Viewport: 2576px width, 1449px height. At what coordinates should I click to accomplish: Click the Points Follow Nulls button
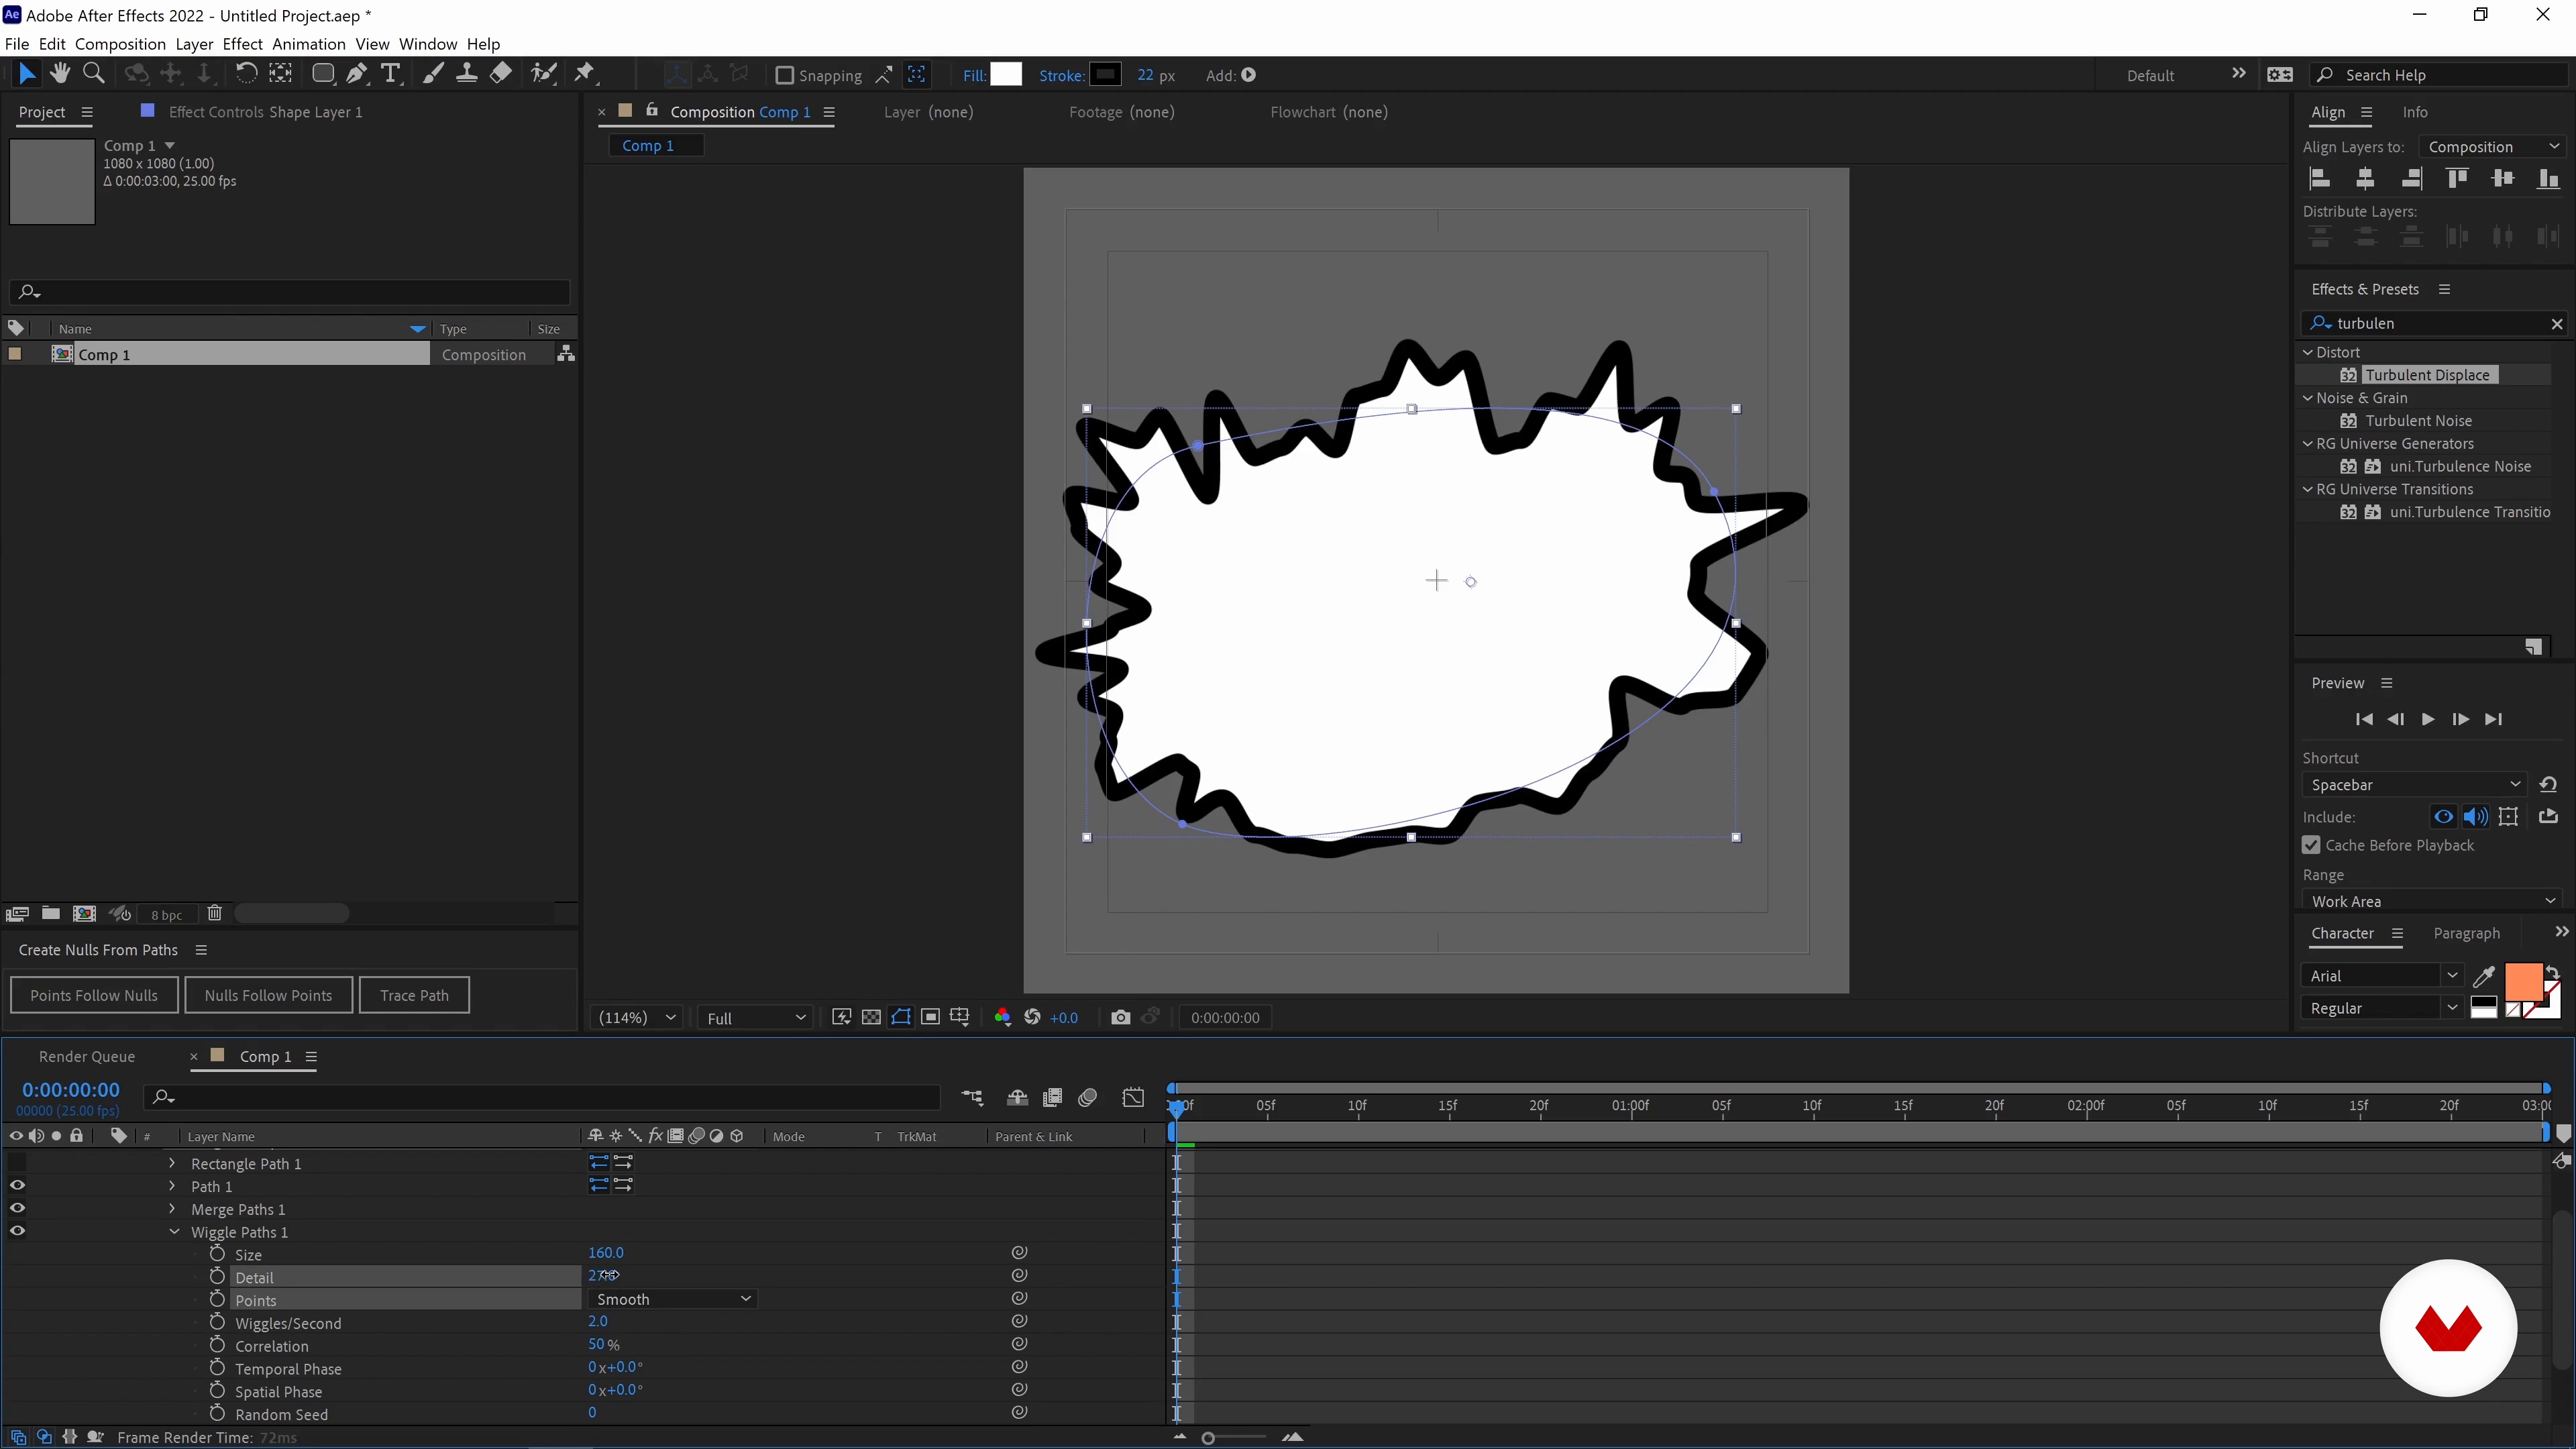click(94, 995)
